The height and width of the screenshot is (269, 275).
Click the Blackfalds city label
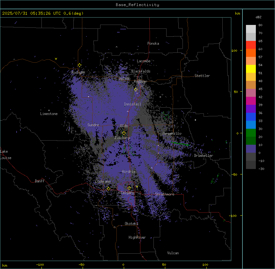(141, 71)
